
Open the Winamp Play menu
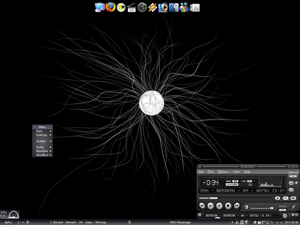[211, 172]
